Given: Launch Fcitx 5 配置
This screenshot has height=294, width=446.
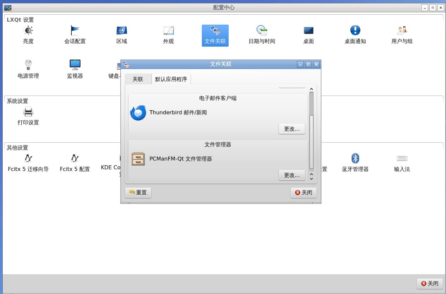Looking at the screenshot, I should (x=75, y=163).
